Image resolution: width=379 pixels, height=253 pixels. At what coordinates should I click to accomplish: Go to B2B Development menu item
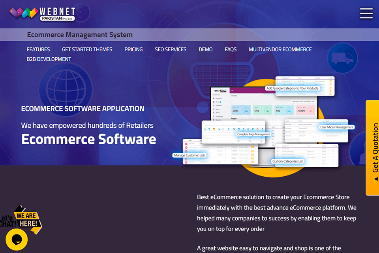coord(49,59)
